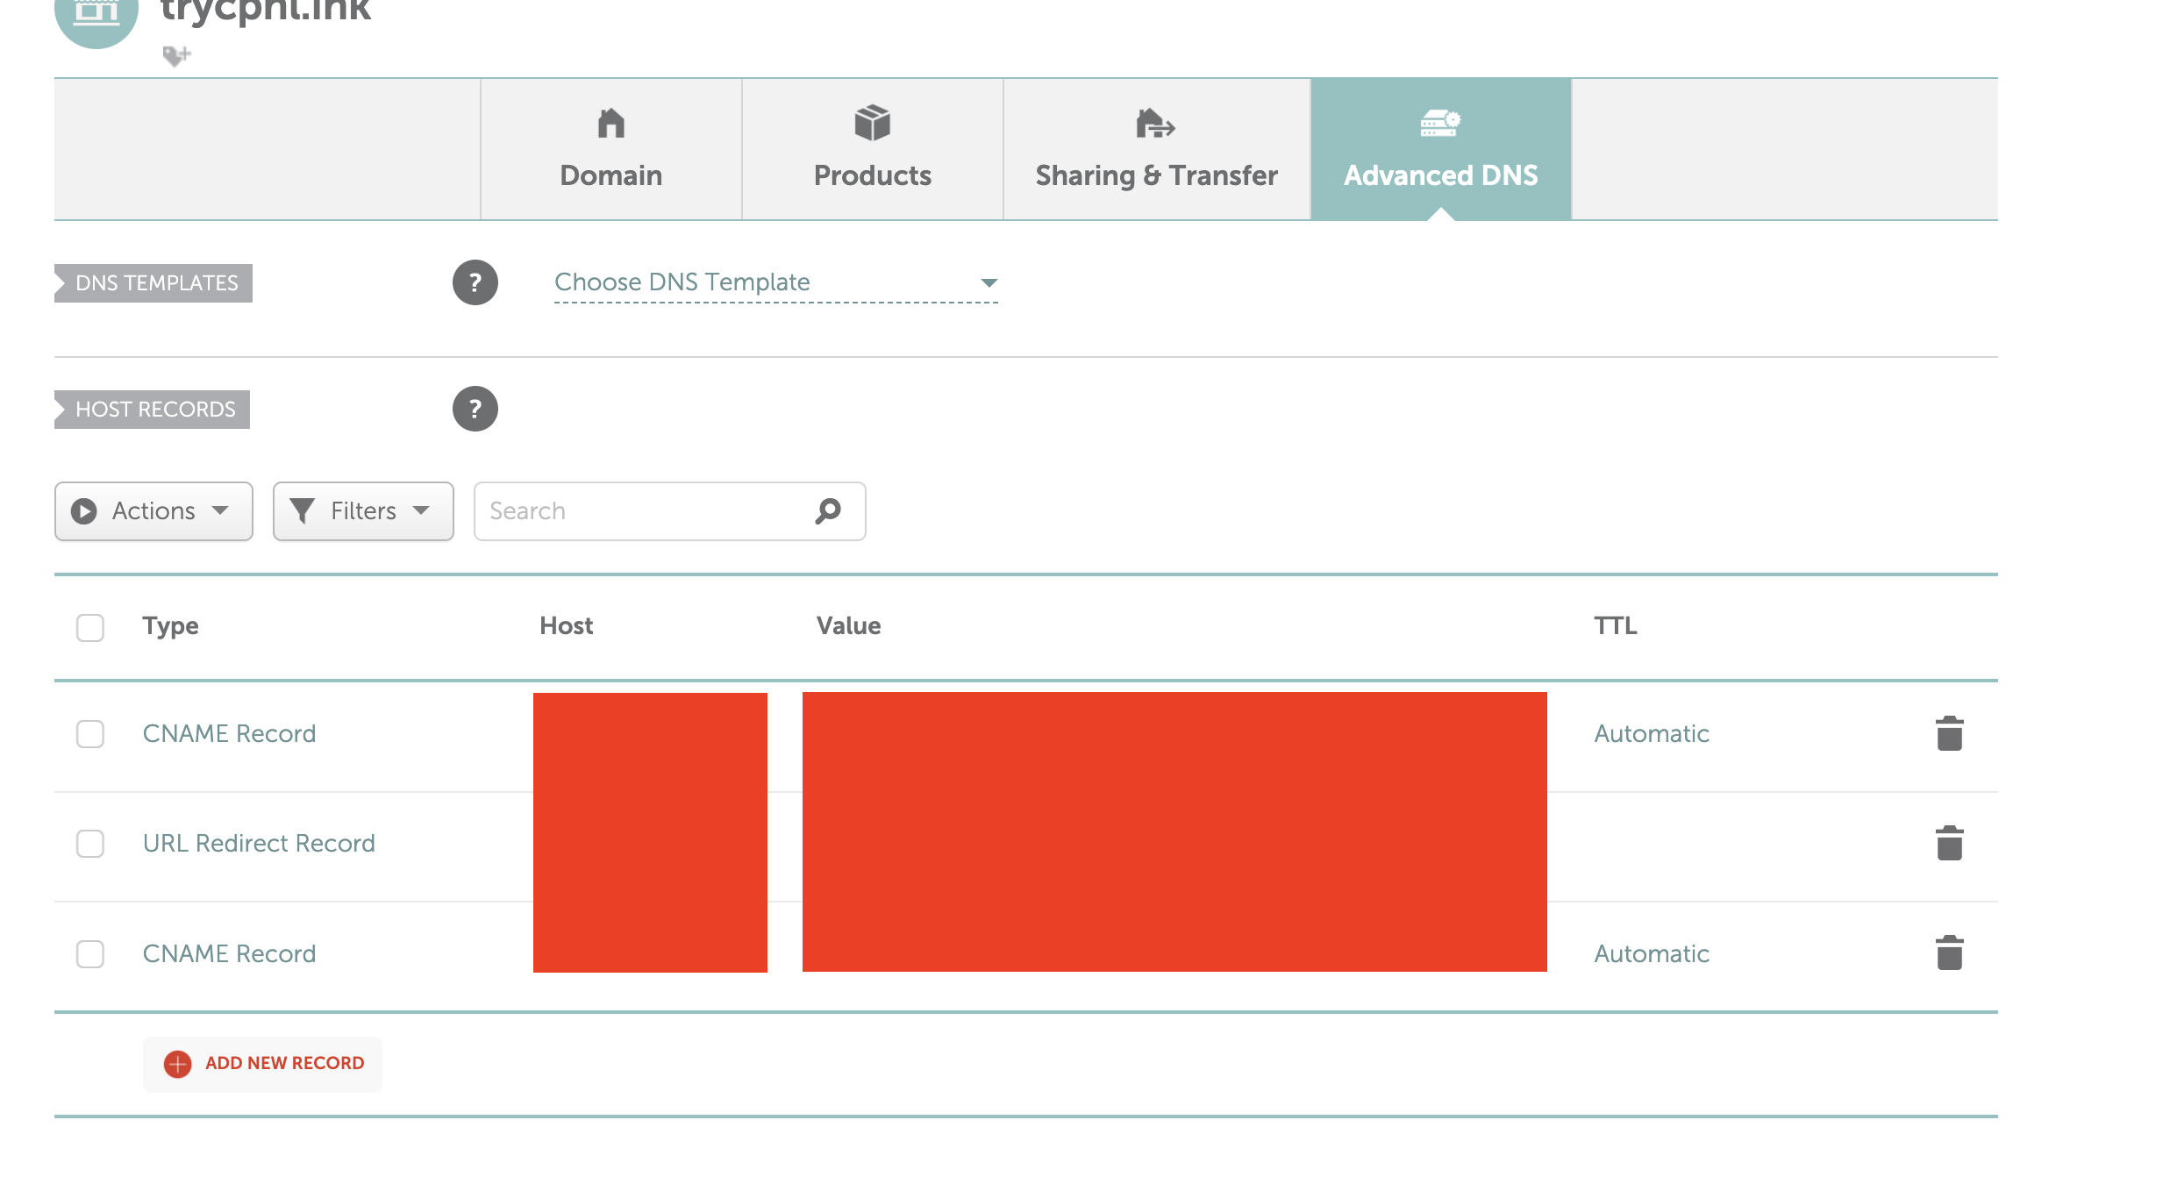Switch to the Domain tab
Image resolution: width=2163 pixels, height=1177 pixels.
[x=610, y=149]
